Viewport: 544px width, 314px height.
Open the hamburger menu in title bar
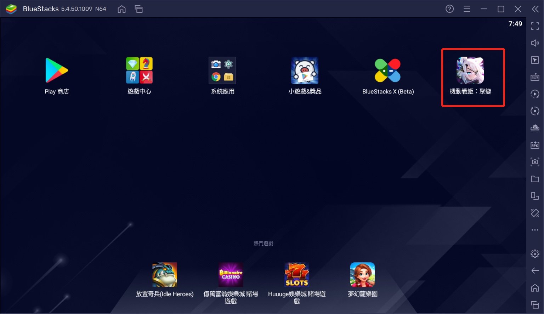pos(467,9)
